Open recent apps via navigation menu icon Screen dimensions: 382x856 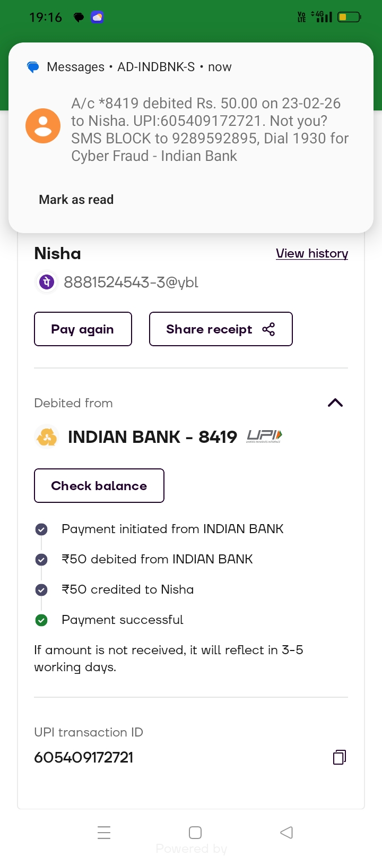pos(104,832)
